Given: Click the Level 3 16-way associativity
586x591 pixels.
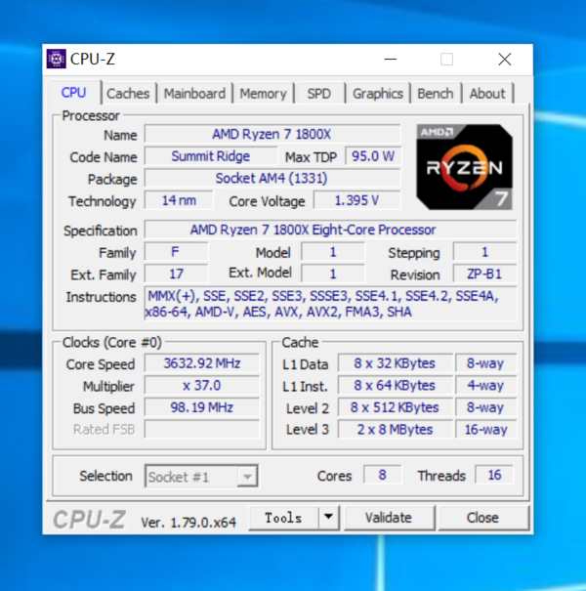Looking at the screenshot, I should 485,429.
